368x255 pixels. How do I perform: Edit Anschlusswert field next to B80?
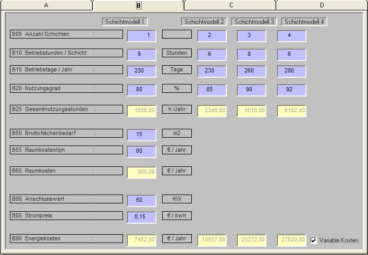(142, 201)
